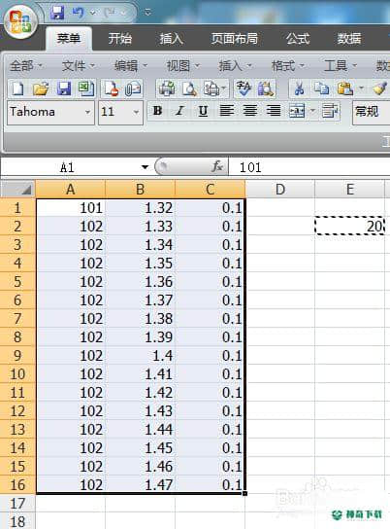Click the formula bar showing 101
Image resolution: width=390 pixels, height=529 pixels.
[309, 167]
